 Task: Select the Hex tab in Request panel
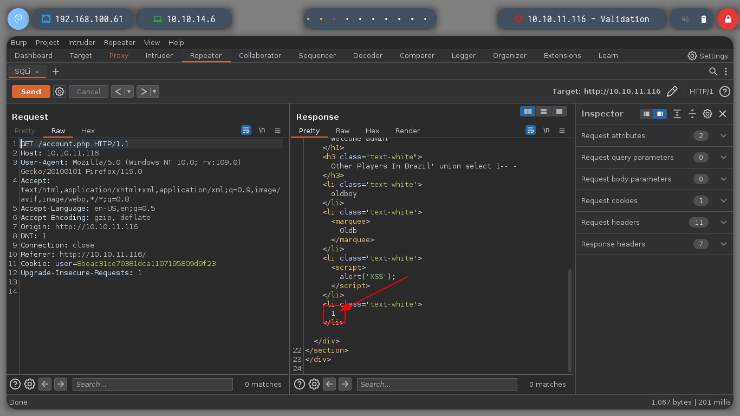tap(88, 131)
